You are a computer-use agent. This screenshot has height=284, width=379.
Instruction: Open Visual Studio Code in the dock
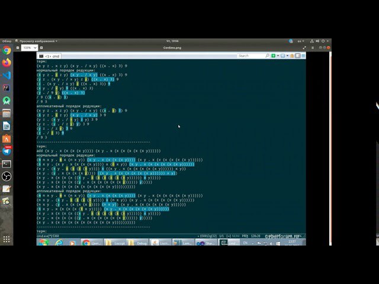tap(7, 75)
